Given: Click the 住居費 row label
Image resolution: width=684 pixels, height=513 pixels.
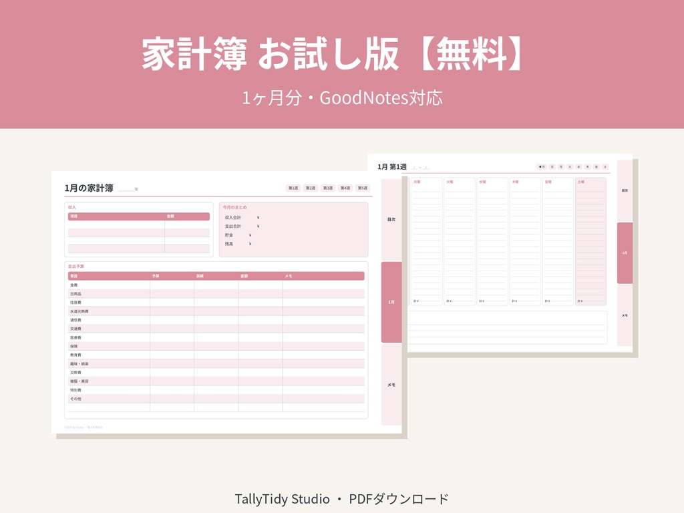Looking at the screenshot, I should (x=76, y=303).
